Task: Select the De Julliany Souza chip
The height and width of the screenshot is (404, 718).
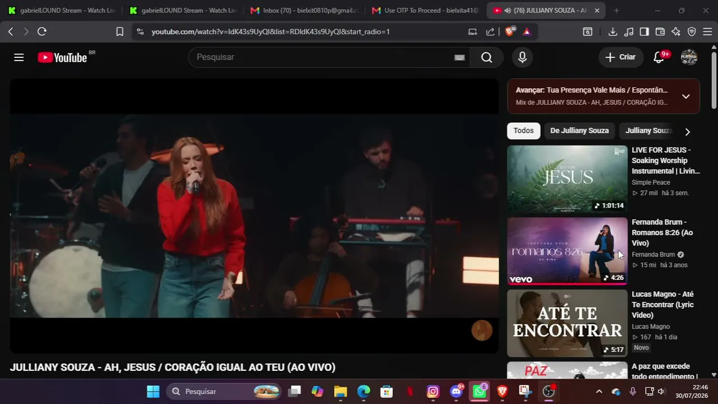Action: click(x=579, y=131)
